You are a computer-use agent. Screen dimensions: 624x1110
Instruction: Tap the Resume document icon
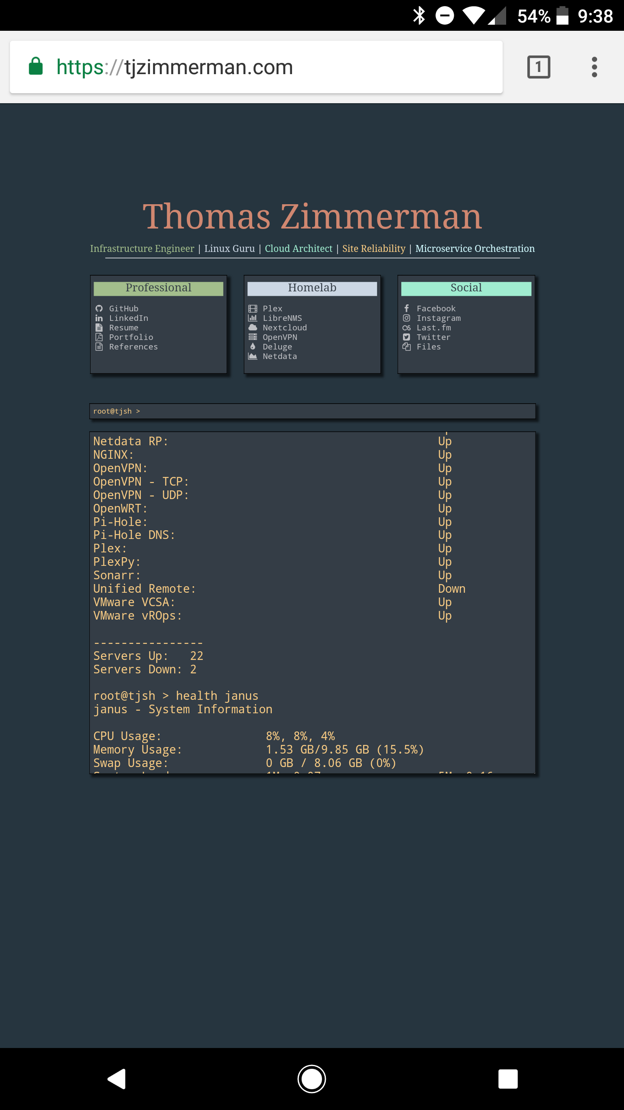point(99,327)
